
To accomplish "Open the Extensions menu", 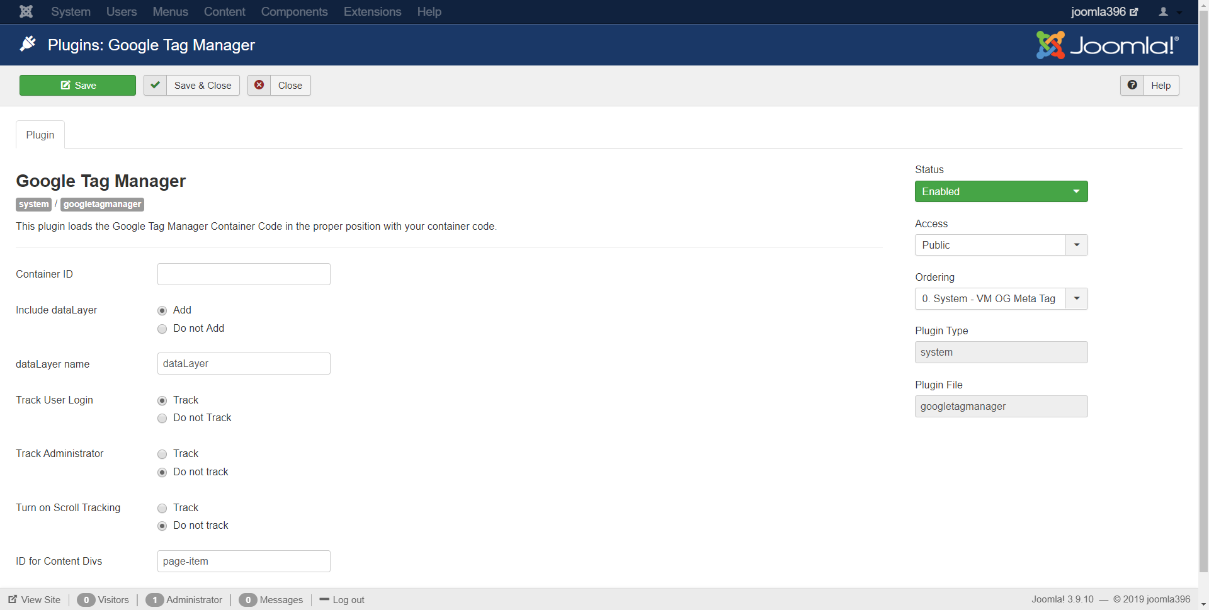I will pos(372,11).
